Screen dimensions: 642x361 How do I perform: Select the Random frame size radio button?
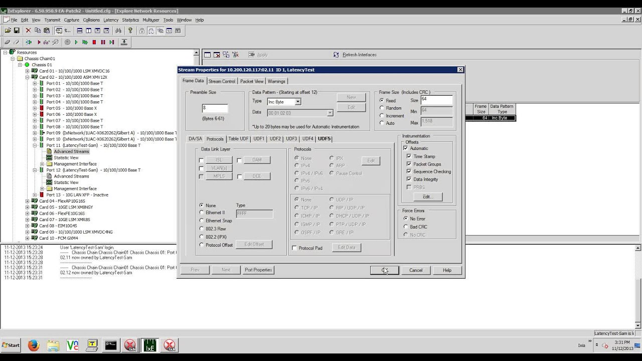tap(382, 108)
